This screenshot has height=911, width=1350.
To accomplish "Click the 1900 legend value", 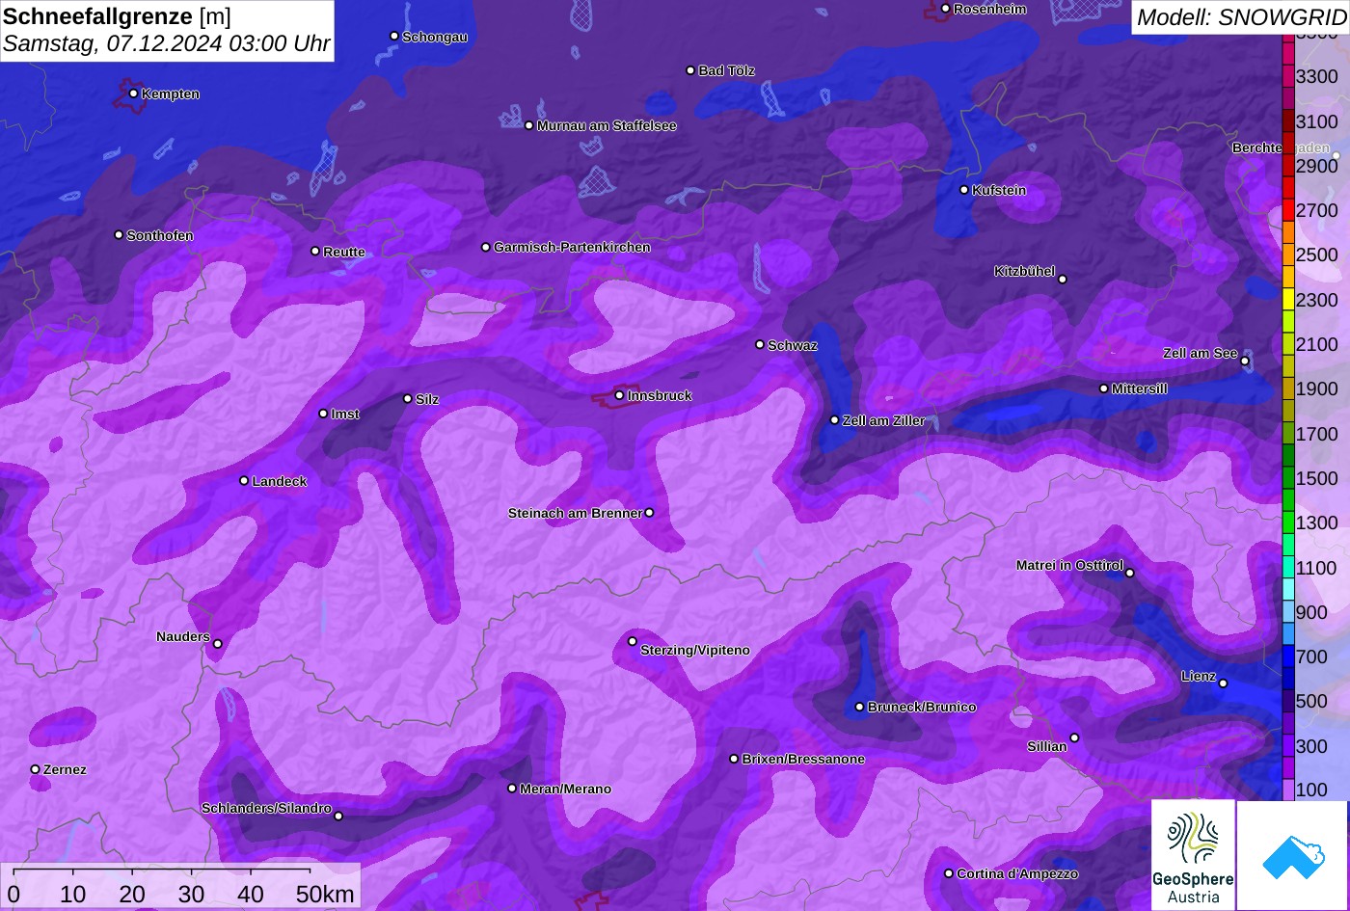I will pyautogui.click(x=1317, y=389).
